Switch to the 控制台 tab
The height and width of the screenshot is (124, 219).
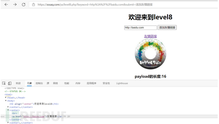pyautogui.click(x=39, y=83)
